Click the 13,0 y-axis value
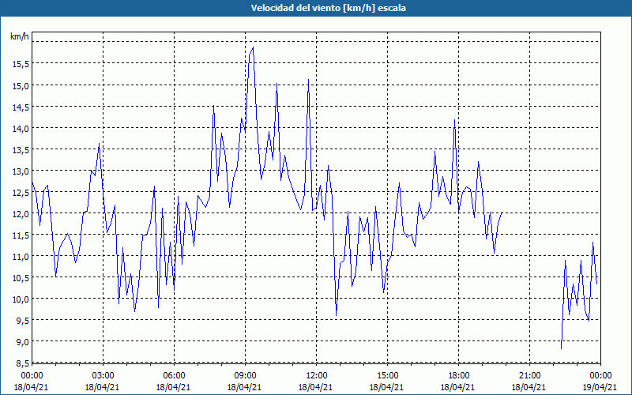632x395 pixels. point(19,171)
